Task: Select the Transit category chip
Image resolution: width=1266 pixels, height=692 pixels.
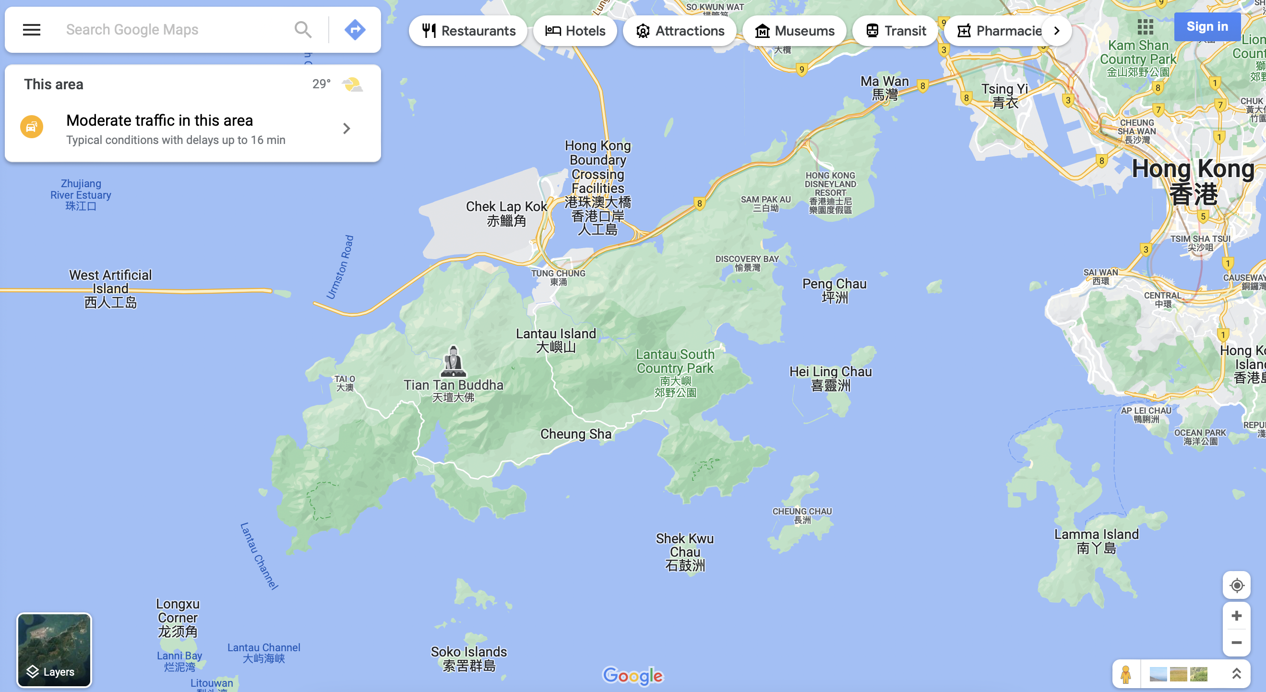Action: coord(895,30)
